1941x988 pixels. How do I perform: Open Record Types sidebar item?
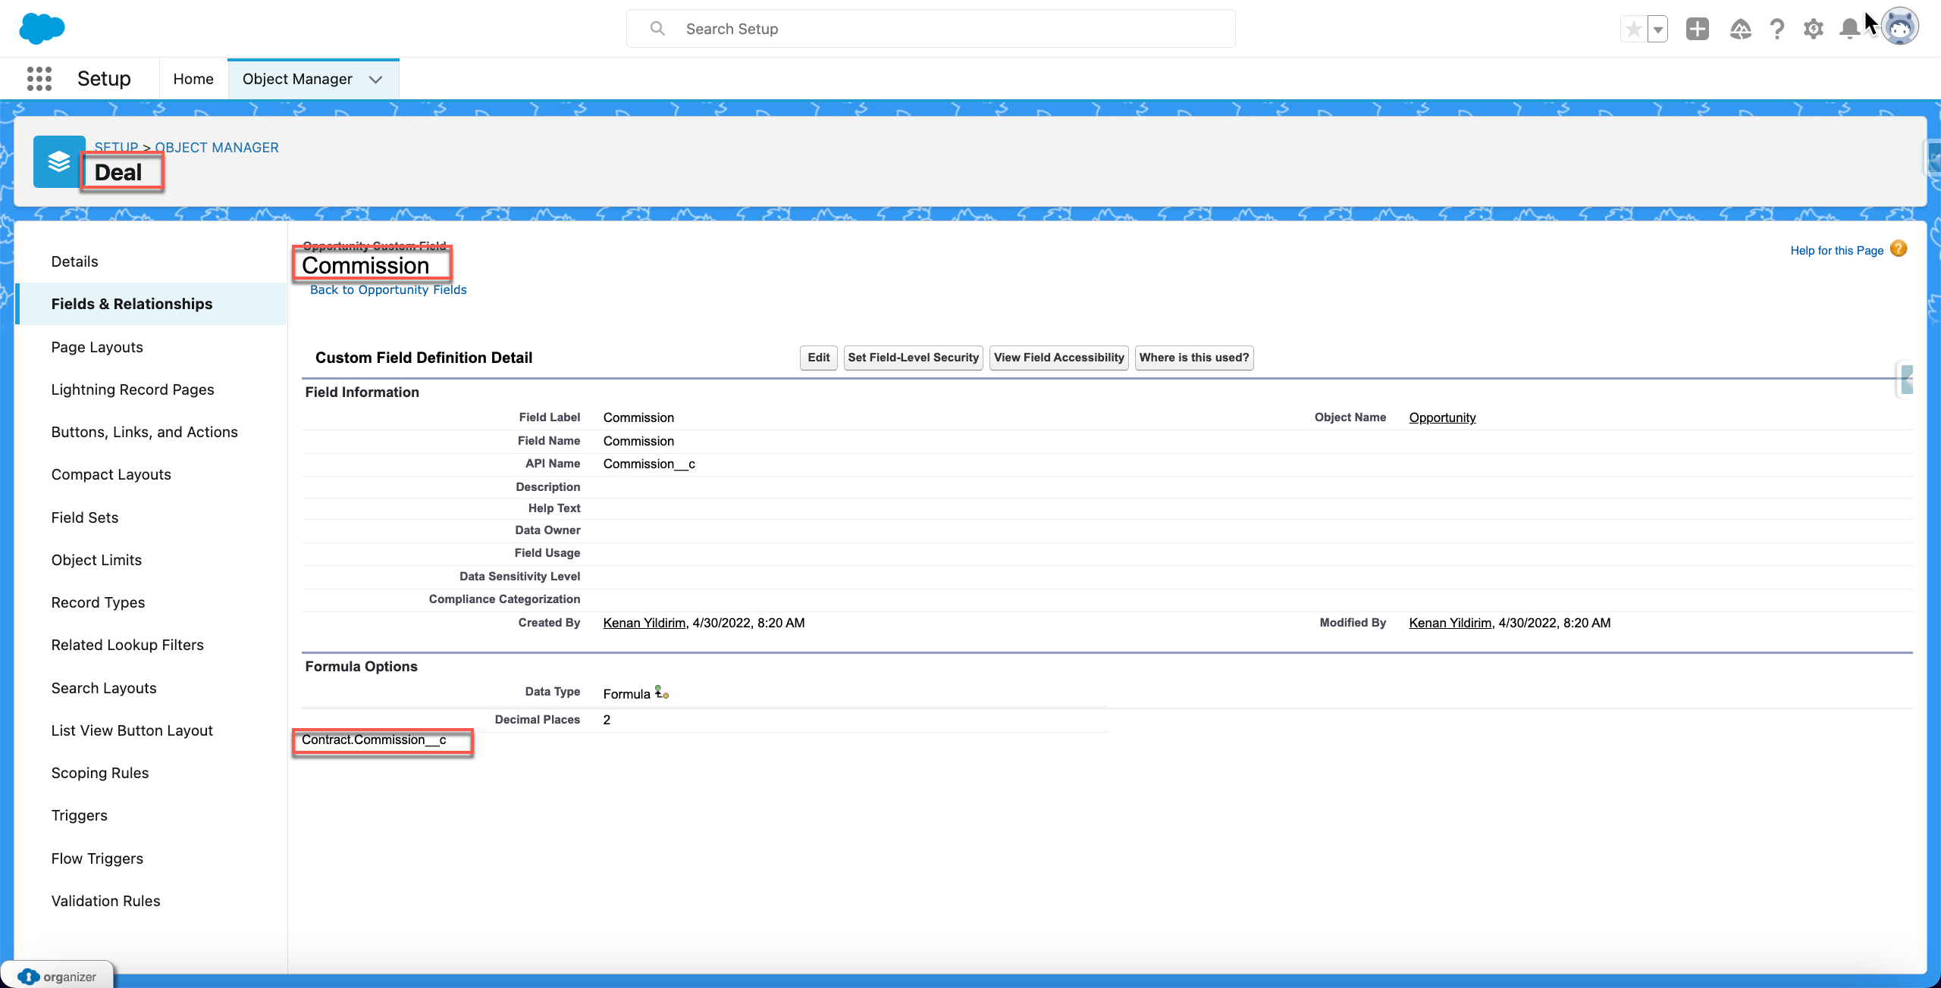[x=98, y=602]
